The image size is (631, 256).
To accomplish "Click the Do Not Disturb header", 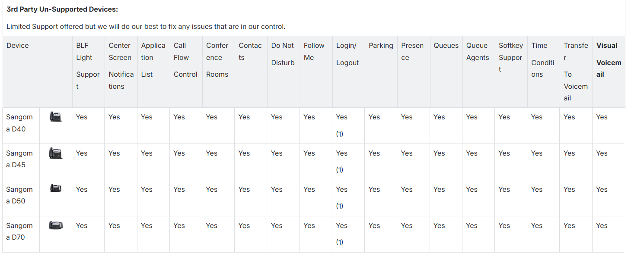I will click(283, 54).
